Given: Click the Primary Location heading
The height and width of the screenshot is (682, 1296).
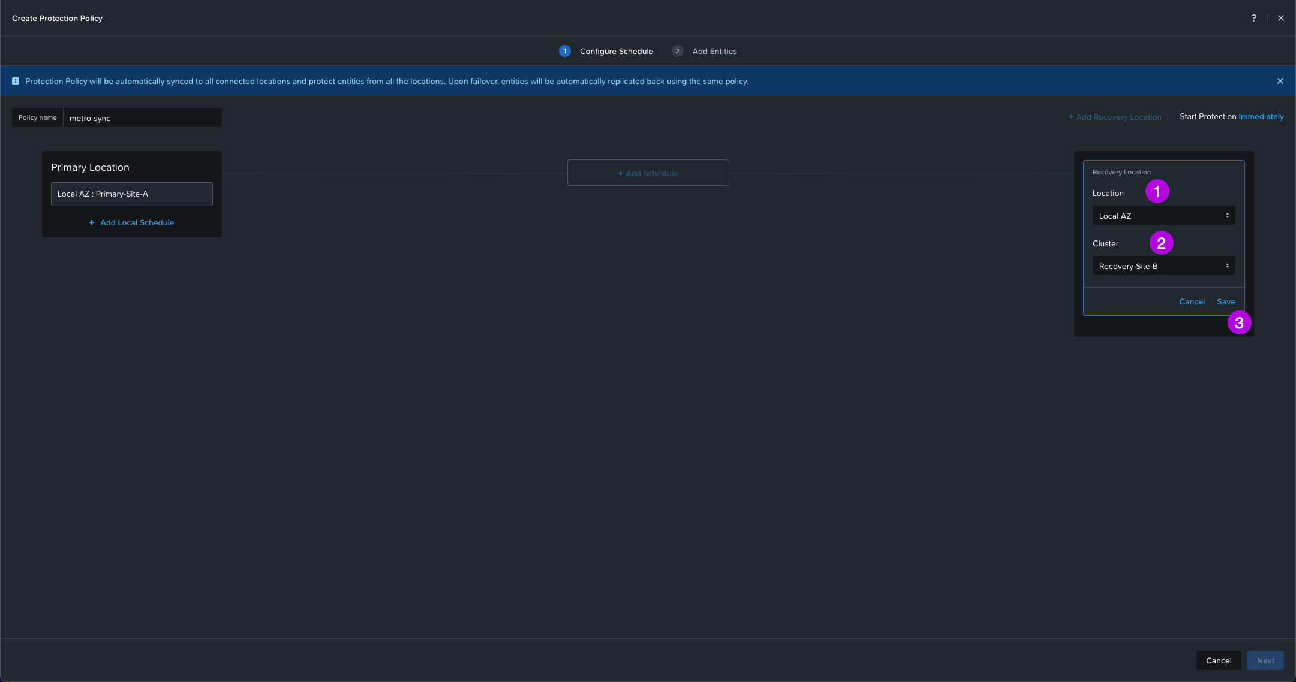Looking at the screenshot, I should point(90,167).
